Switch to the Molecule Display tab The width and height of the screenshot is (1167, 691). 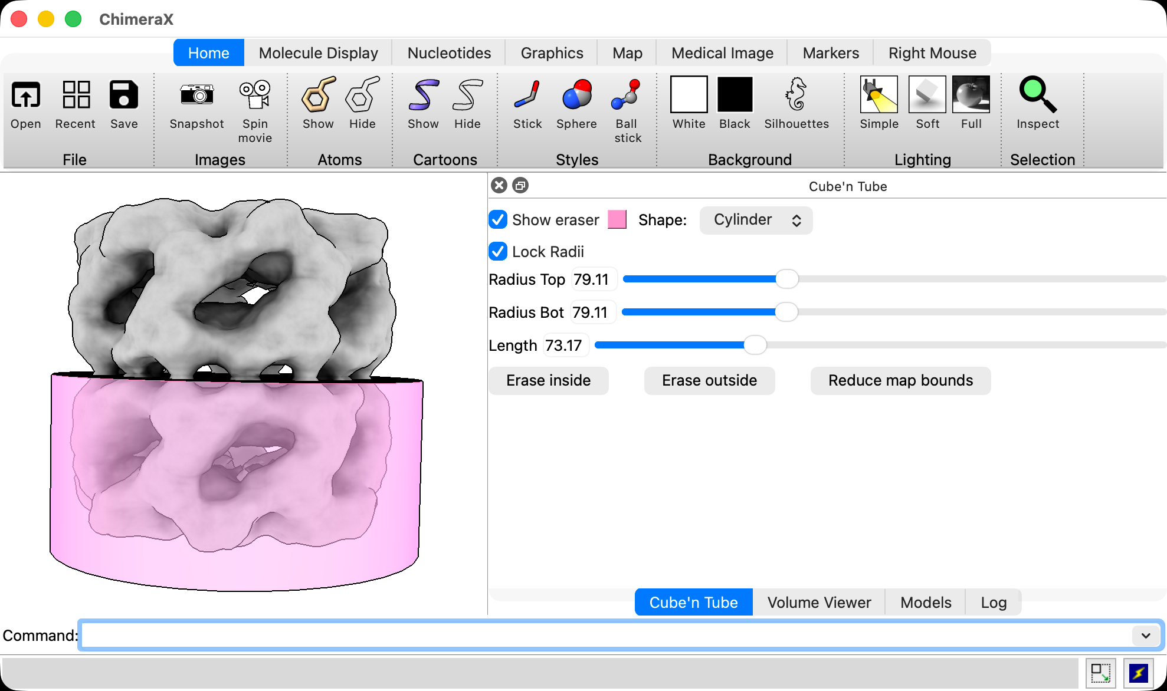[x=318, y=53]
